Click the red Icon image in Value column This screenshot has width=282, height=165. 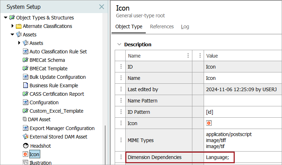click(209, 123)
